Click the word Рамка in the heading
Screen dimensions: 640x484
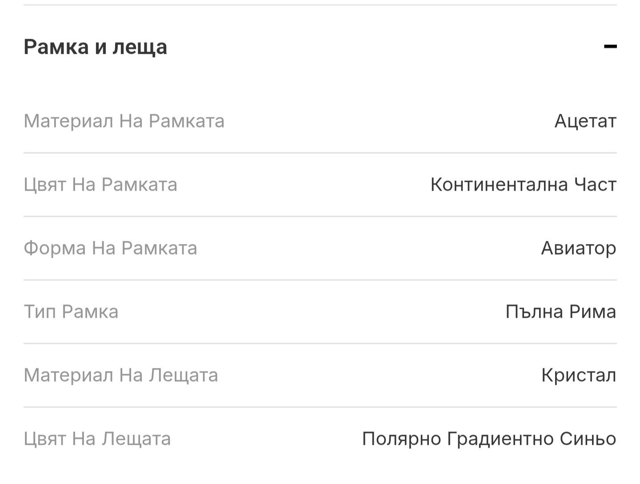(56, 47)
